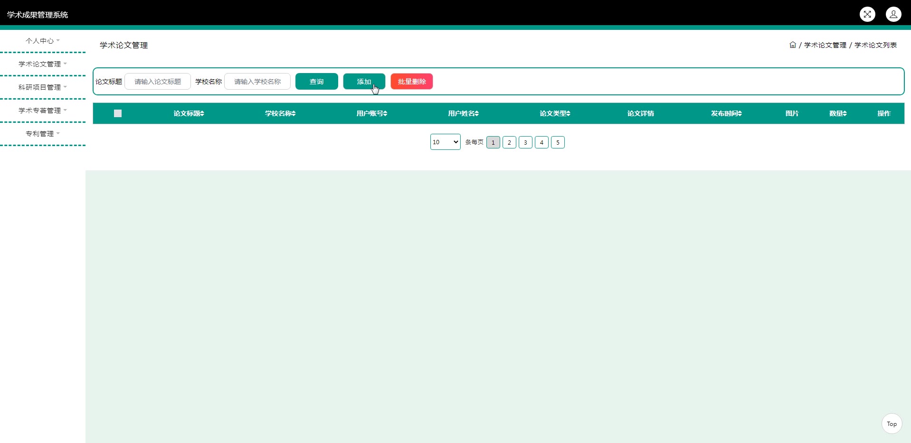The image size is (911, 443).
Task: Click the 查询 search button
Action: pos(317,82)
